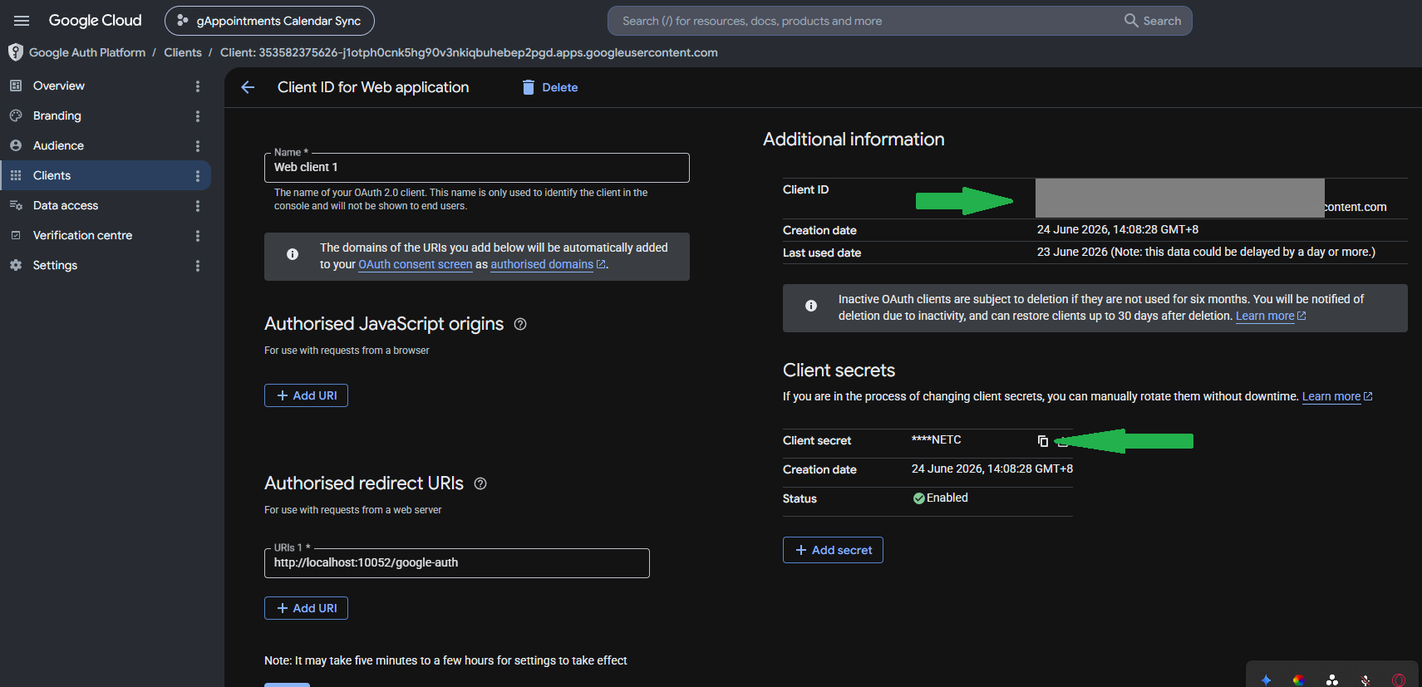Image resolution: width=1422 pixels, height=687 pixels.
Task: Click the red Opera icon
Action: point(1399,680)
